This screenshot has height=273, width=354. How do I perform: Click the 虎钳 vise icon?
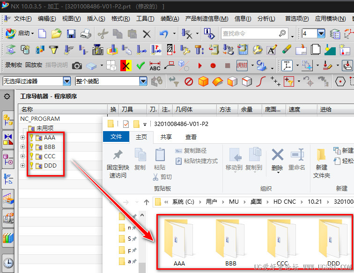click(x=242, y=66)
